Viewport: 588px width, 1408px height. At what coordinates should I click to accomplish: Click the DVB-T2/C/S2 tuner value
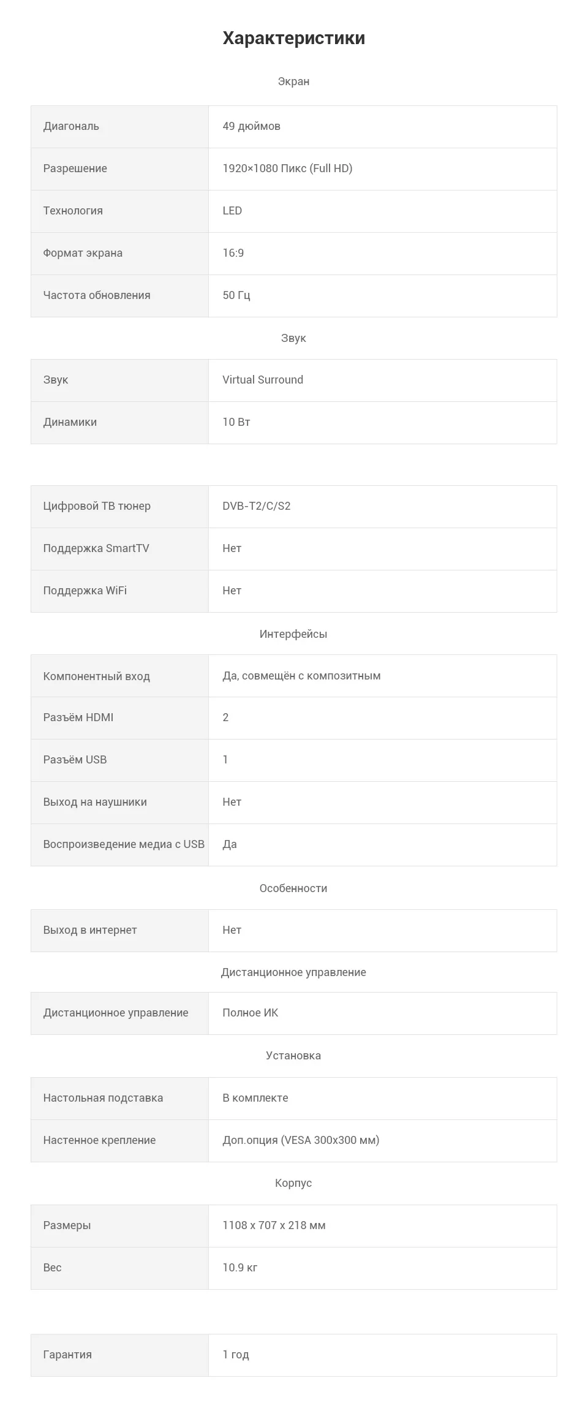click(257, 506)
